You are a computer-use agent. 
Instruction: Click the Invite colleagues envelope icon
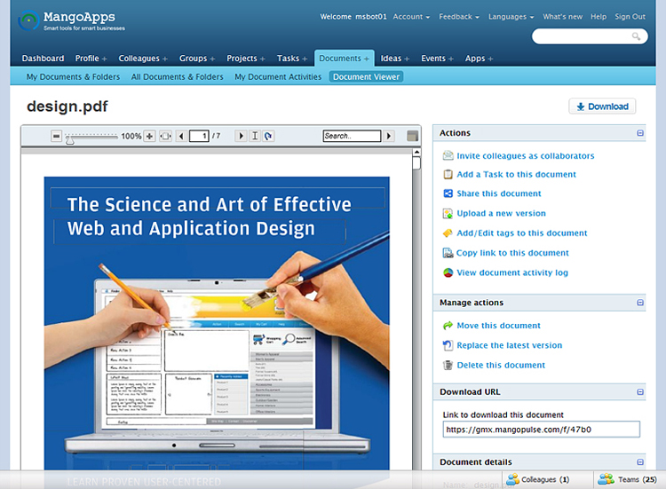point(448,156)
